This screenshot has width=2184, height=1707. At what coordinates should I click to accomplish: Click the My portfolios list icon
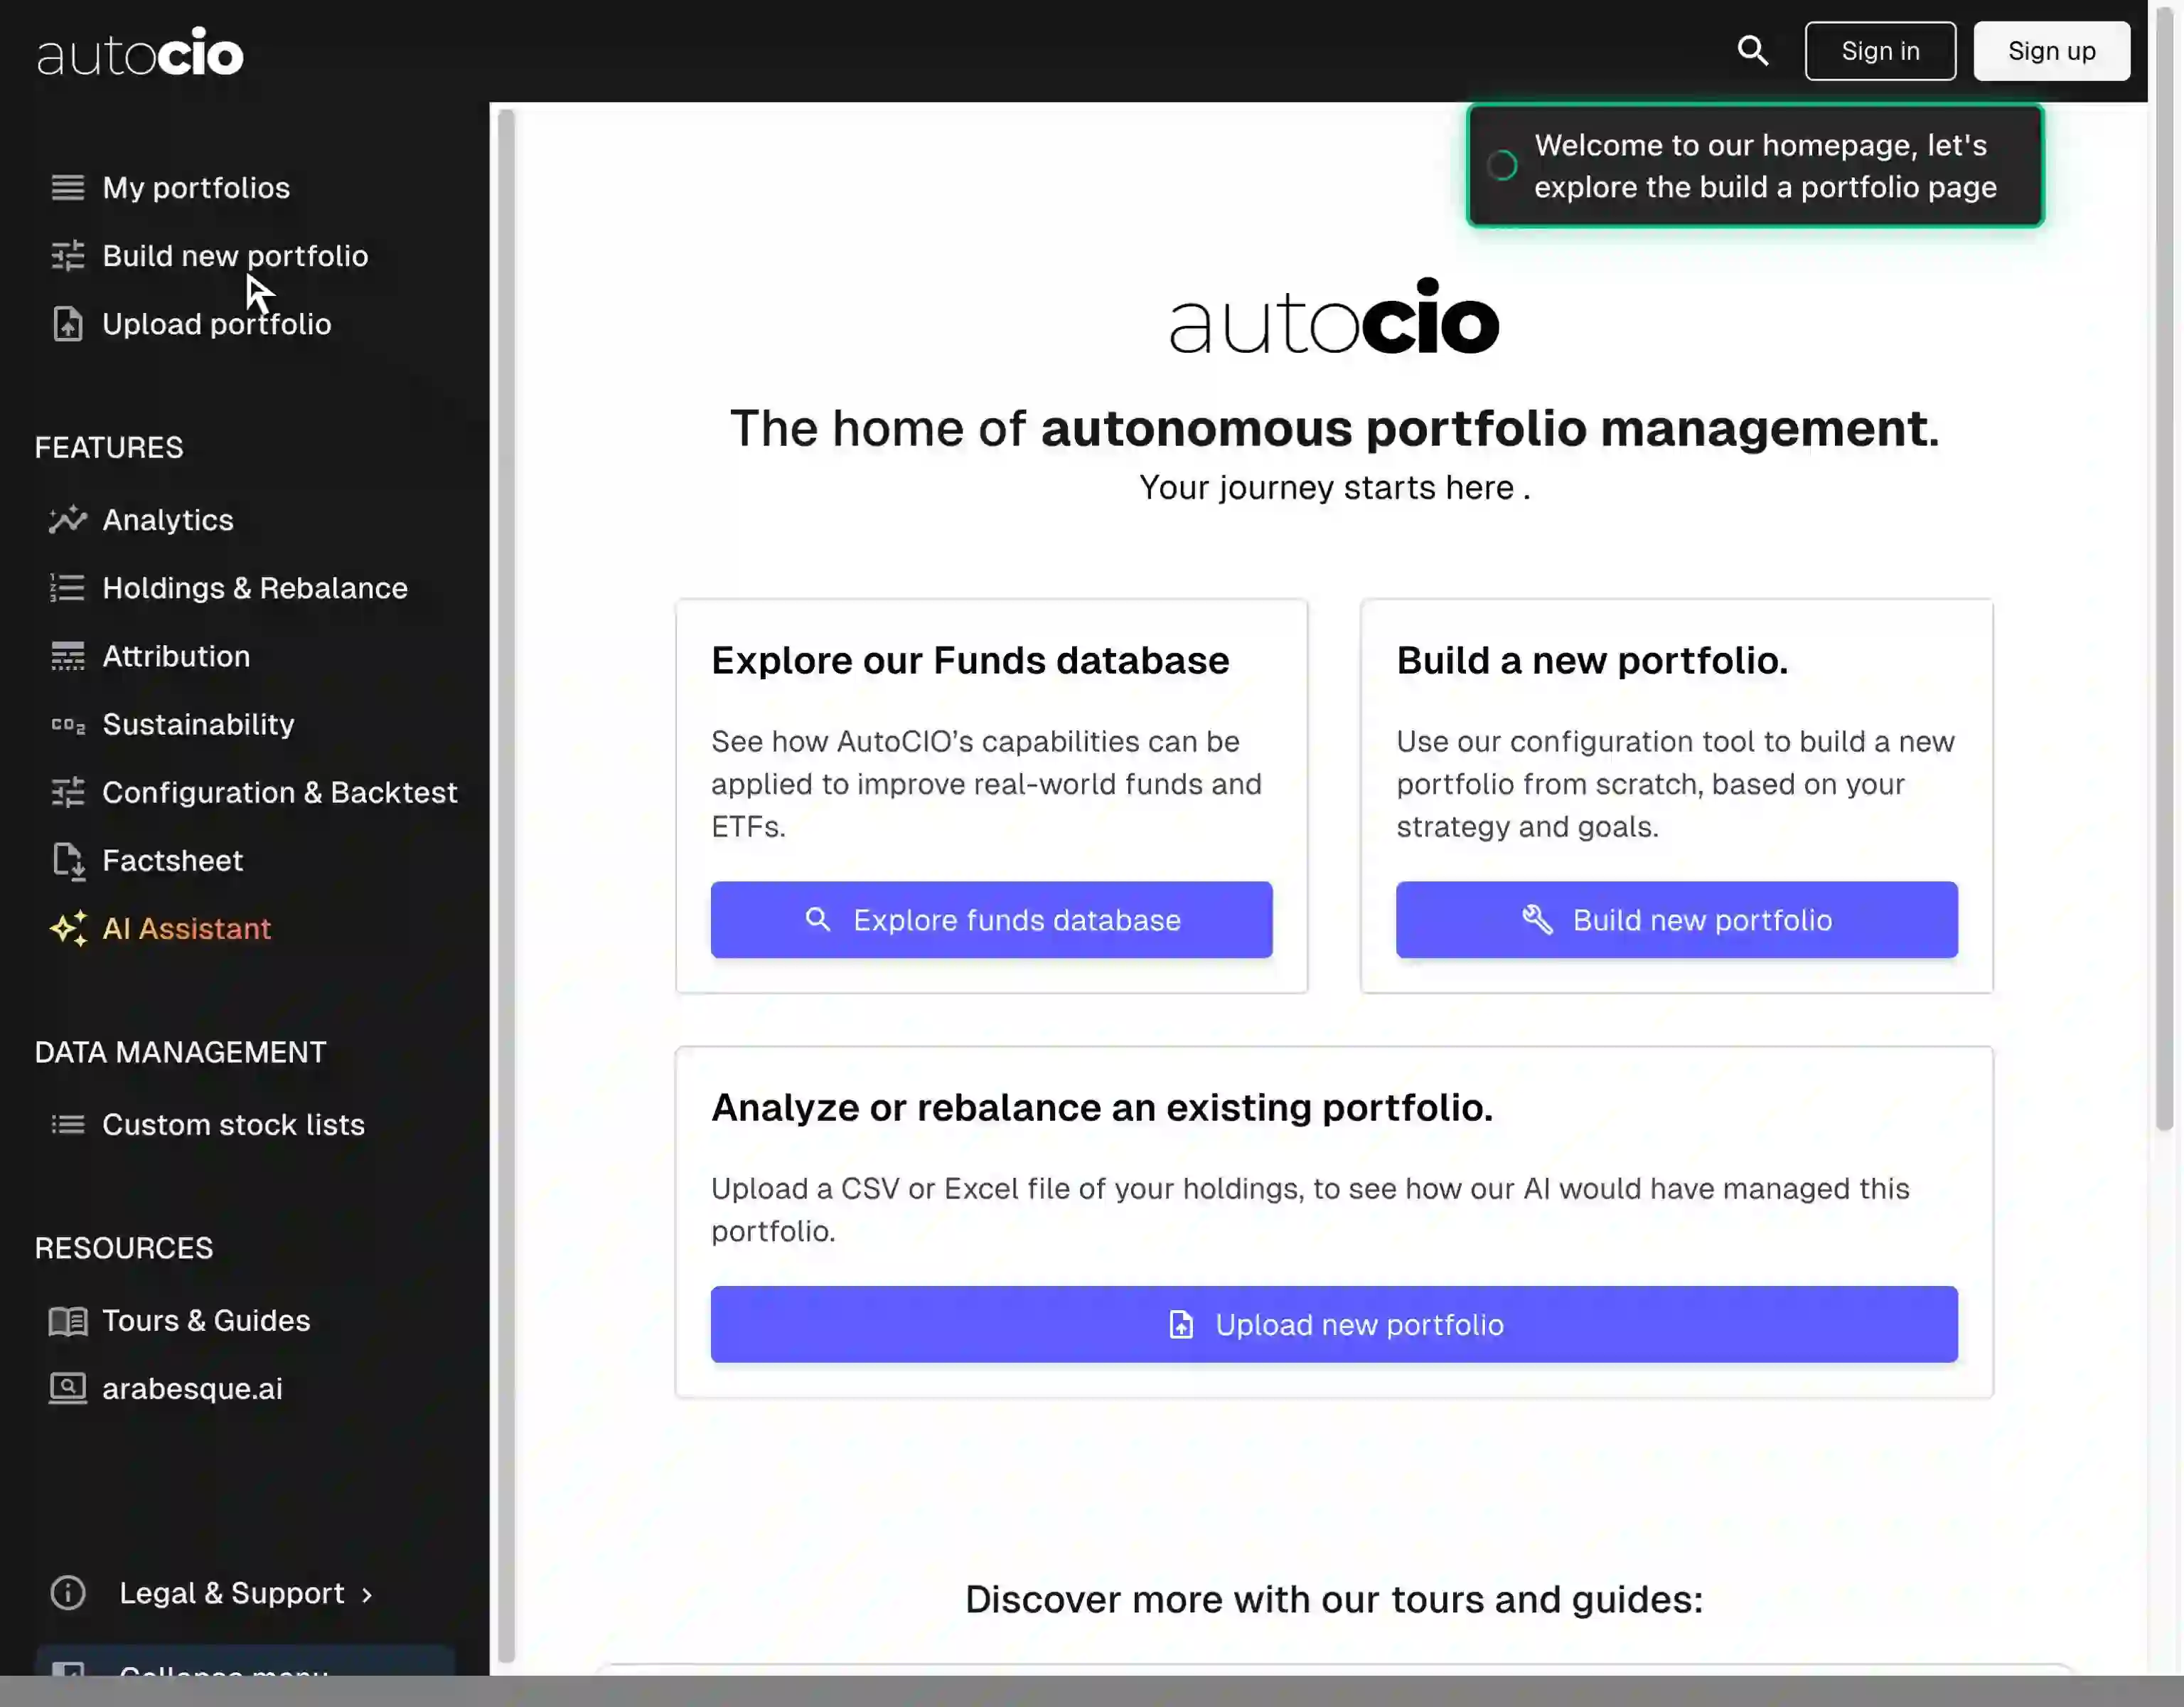coord(67,187)
